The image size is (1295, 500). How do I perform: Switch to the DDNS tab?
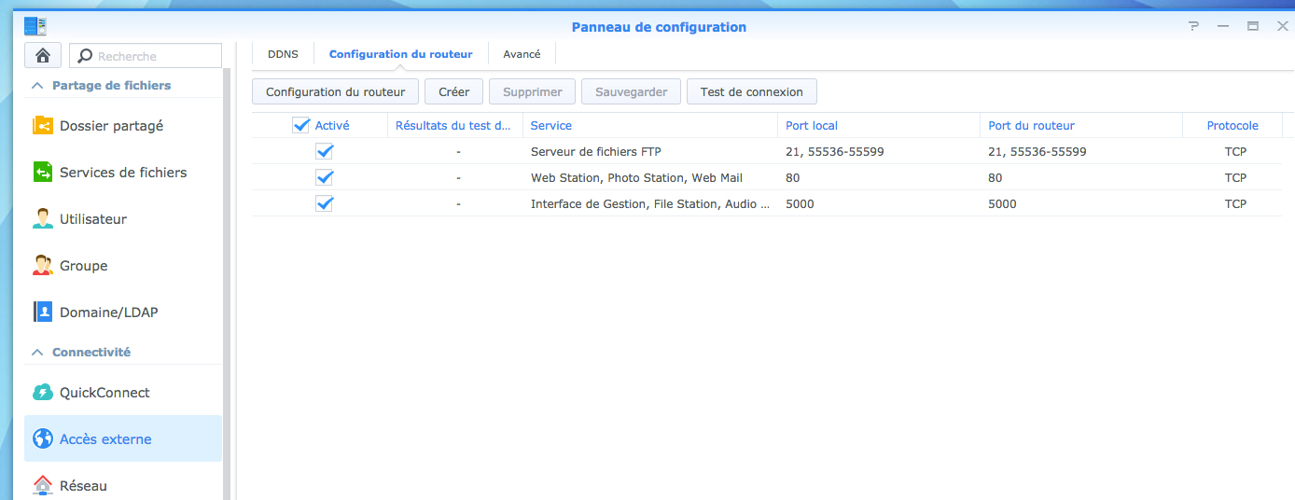coord(283,54)
